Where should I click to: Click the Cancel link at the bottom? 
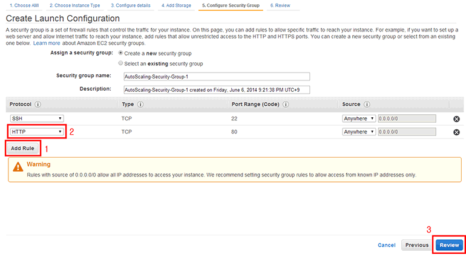click(386, 245)
